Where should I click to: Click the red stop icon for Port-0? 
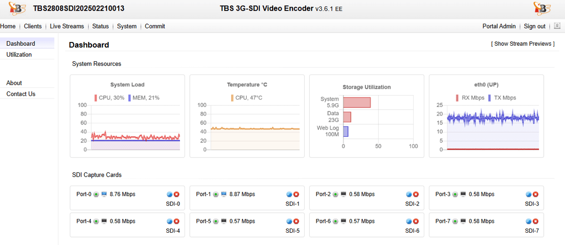tap(177, 194)
